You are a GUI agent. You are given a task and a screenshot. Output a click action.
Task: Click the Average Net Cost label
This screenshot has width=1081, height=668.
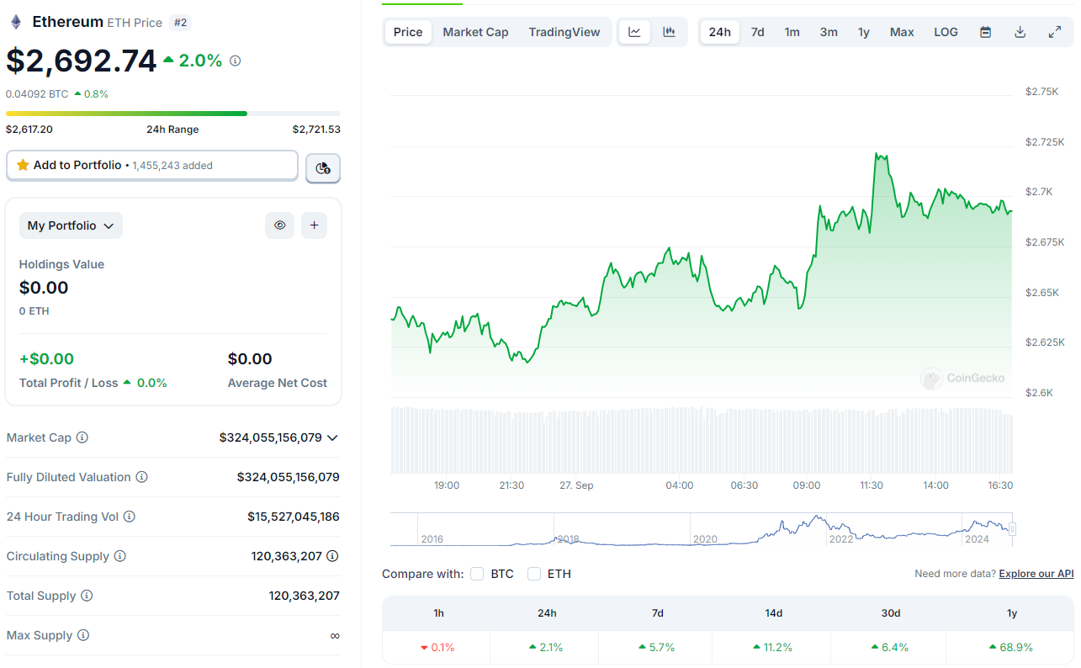click(278, 383)
